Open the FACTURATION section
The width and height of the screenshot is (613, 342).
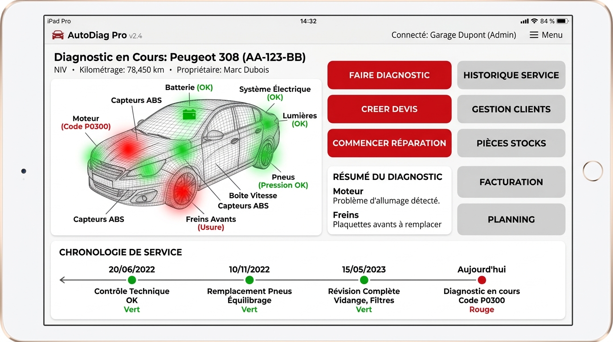tap(511, 182)
